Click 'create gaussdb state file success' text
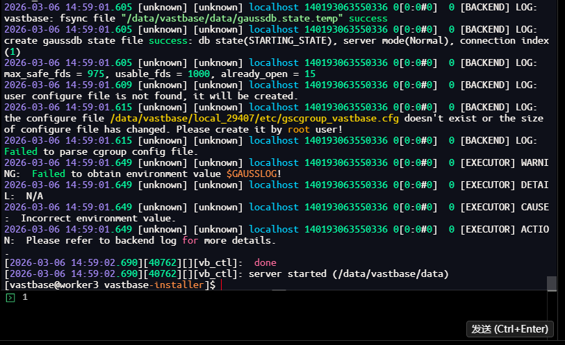565x345 pixels. coord(95,41)
